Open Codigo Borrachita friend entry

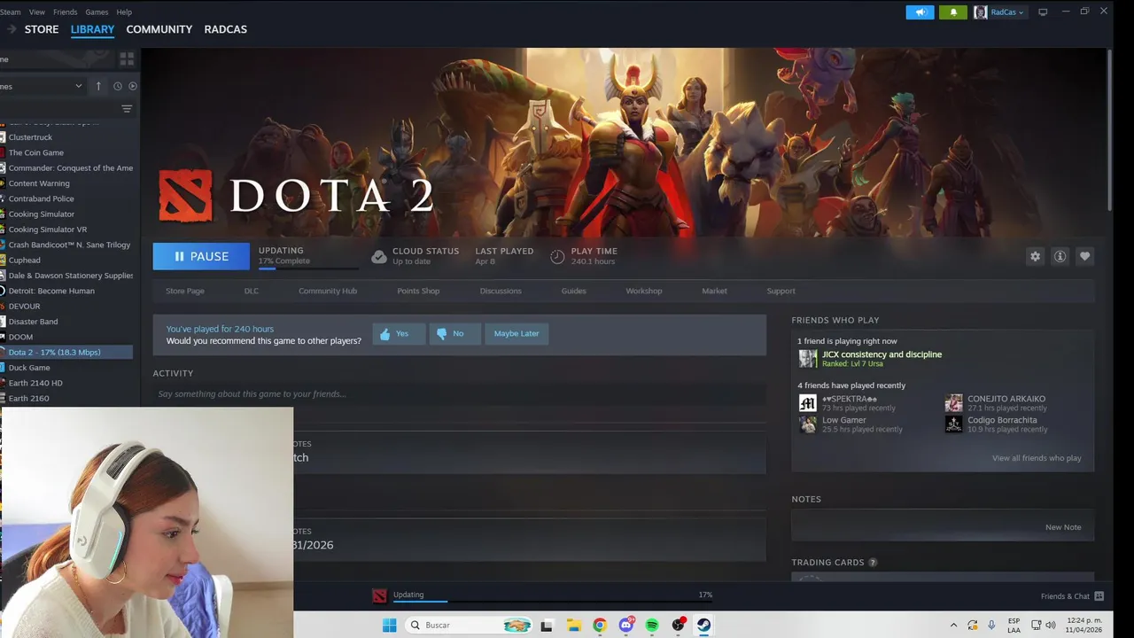tap(996, 424)
